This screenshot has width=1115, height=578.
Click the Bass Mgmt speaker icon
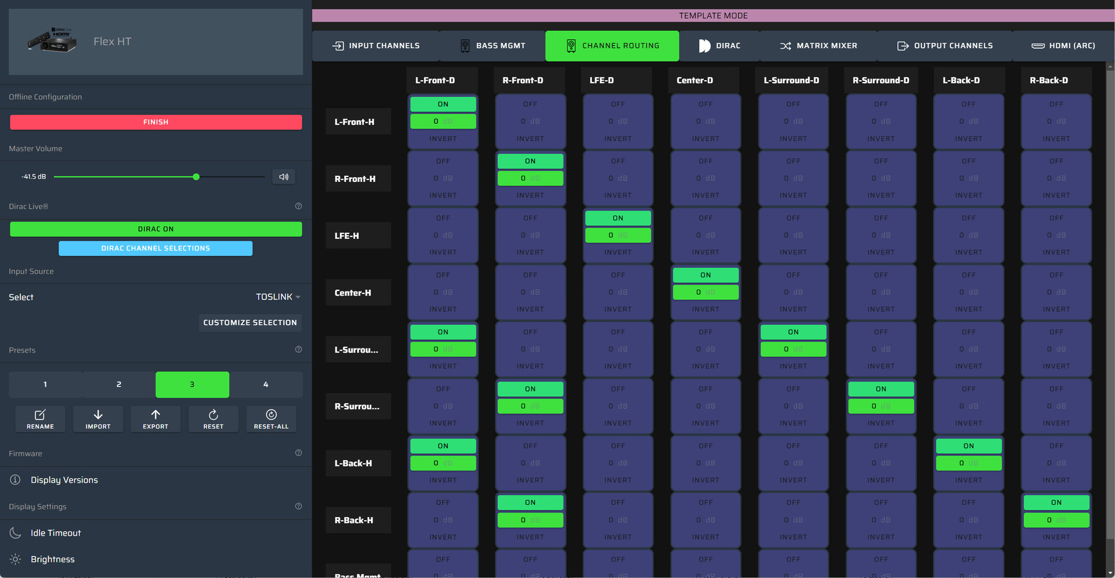[x=465, y=46]
